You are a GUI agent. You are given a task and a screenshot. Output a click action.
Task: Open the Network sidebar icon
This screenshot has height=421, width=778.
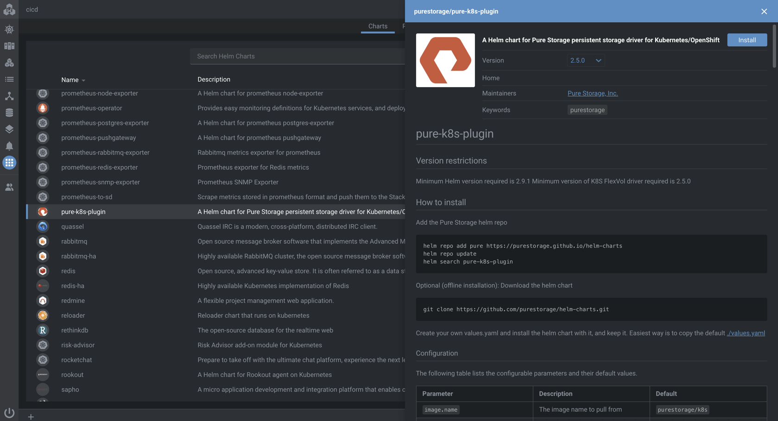[9, 96]
